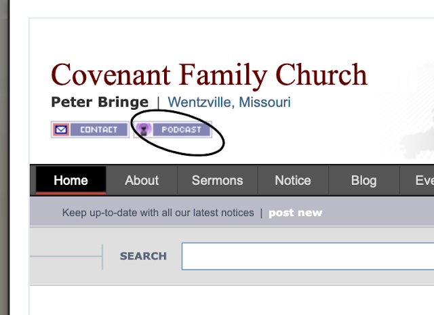This screenshot has height=315, width=434.
Task: Open the About menu item
Action: pyautogui.click(x=142, y=180)
